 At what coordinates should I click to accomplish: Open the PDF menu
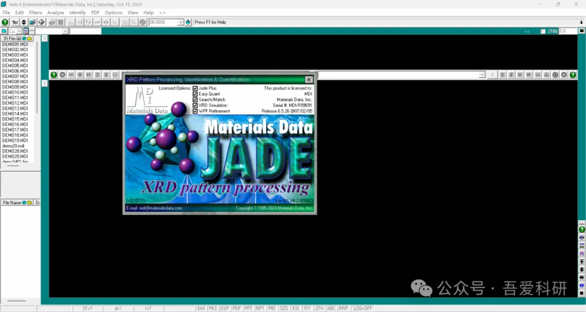click(x=95, y=12)
